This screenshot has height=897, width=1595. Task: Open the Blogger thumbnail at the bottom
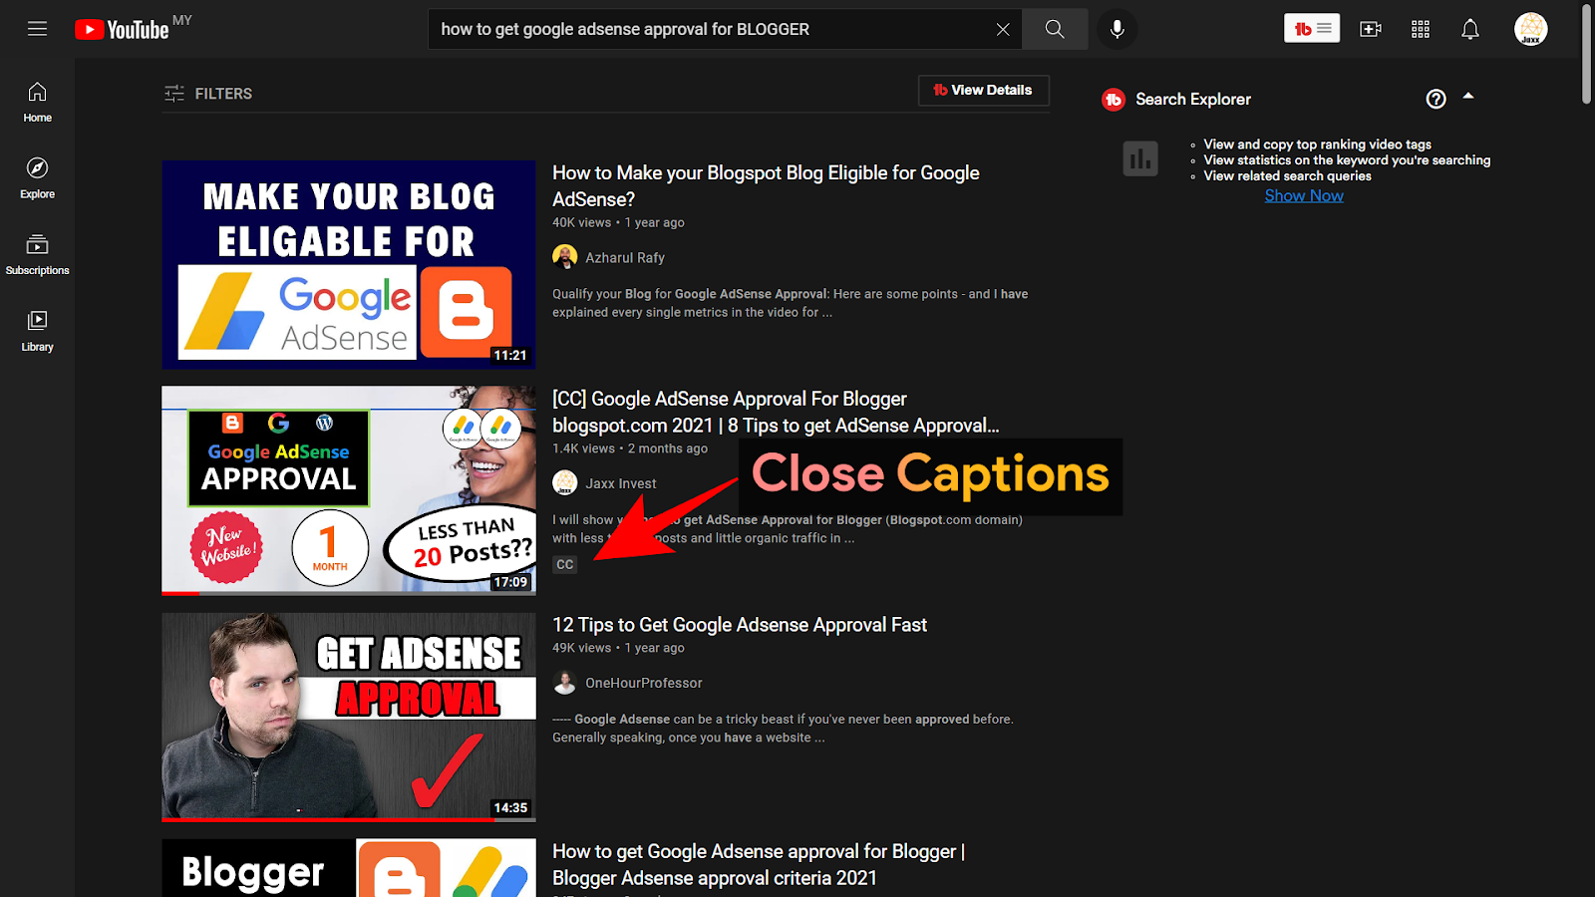pos(349,868)
